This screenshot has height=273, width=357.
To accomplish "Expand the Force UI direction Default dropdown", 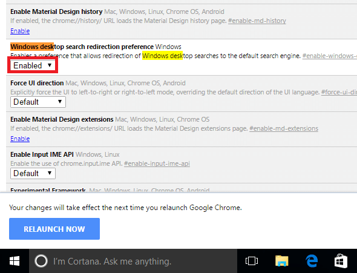I will click(x=38, y=102).
